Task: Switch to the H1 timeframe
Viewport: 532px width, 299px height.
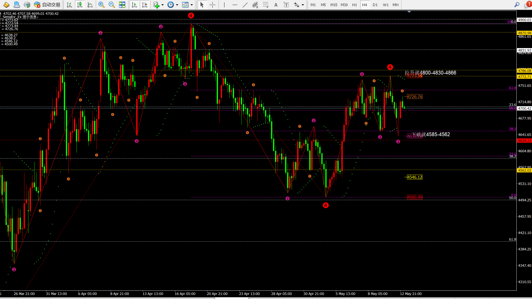Action: [x=354, y=5]
